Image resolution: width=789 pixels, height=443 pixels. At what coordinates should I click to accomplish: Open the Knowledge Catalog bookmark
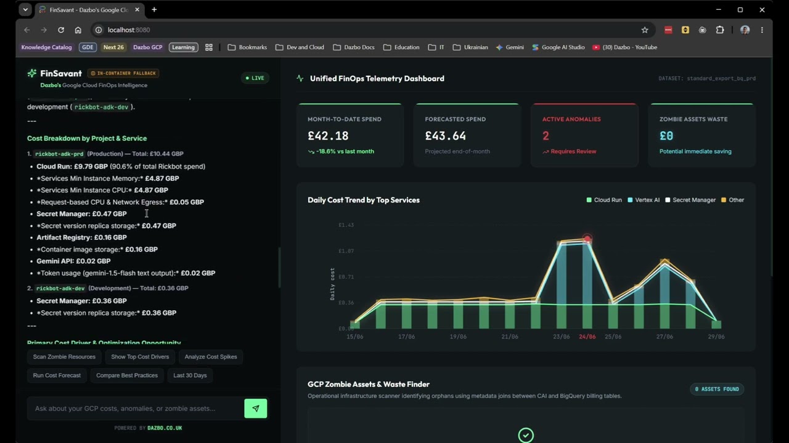(46, 47)
